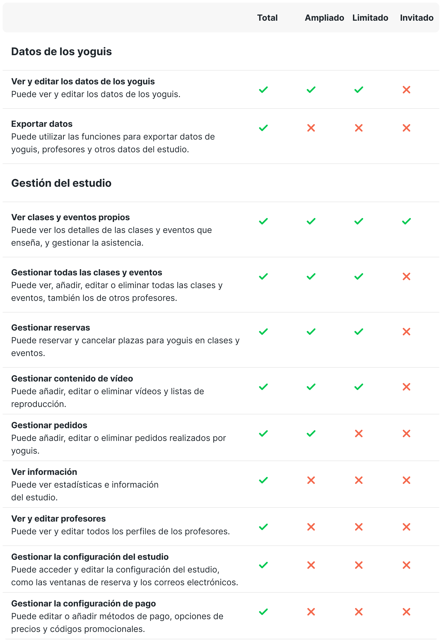Screen dimensions: 442x642
Task: Click the Gestión del estudio section heading
Action: pos(61,183)
